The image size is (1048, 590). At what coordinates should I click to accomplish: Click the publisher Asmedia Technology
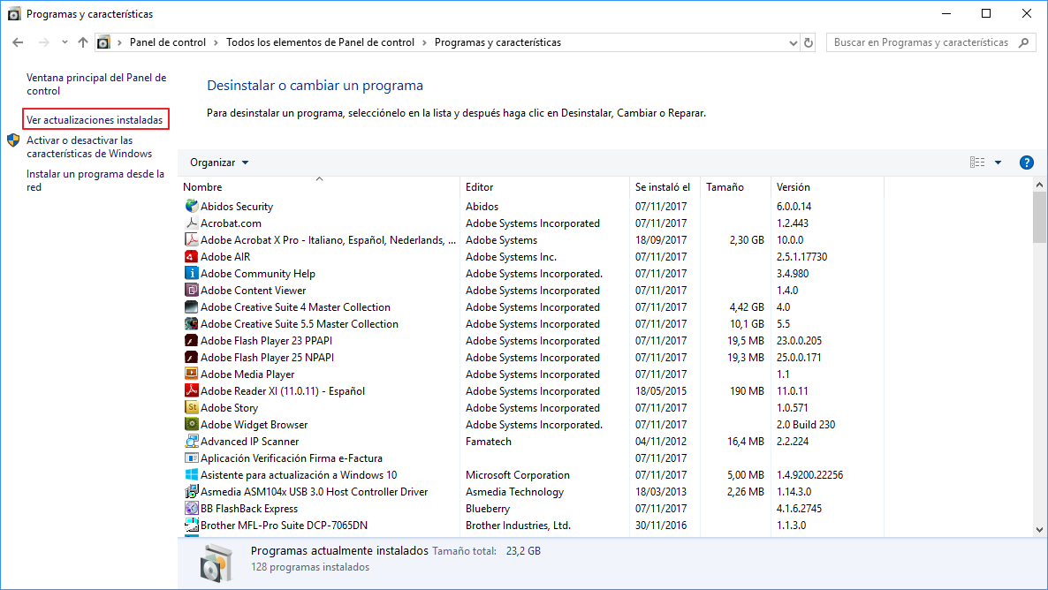click(x=514, y=492)
